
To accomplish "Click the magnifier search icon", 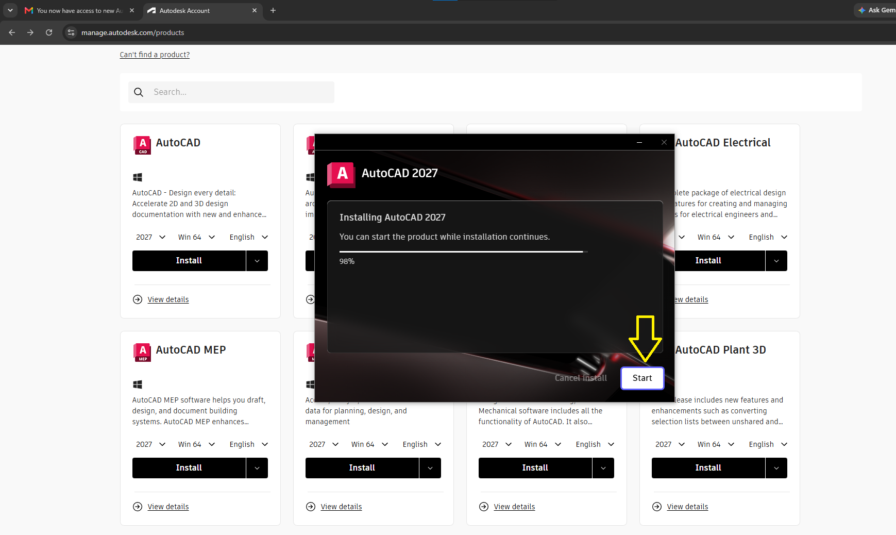I will click(139, 92).
